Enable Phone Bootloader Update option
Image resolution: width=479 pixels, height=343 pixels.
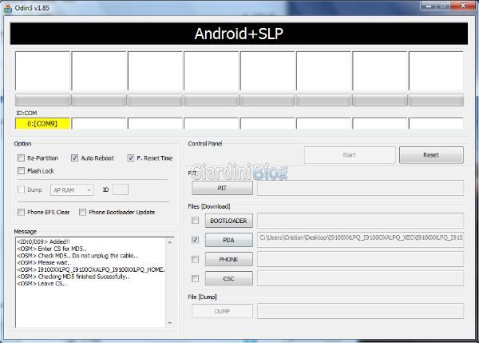tap(82, 212)
